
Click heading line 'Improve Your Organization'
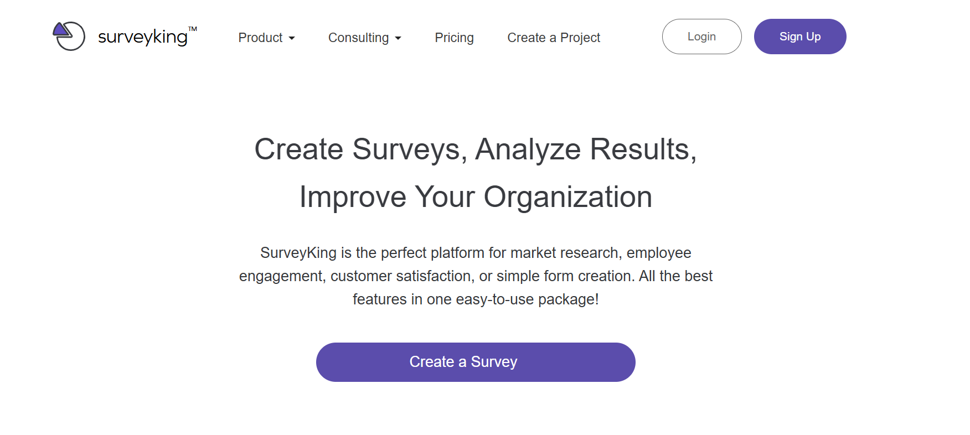(x=476, y=197)
